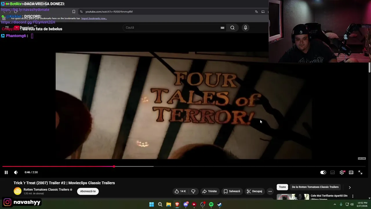Click the playing video frame

coord(184,105)
